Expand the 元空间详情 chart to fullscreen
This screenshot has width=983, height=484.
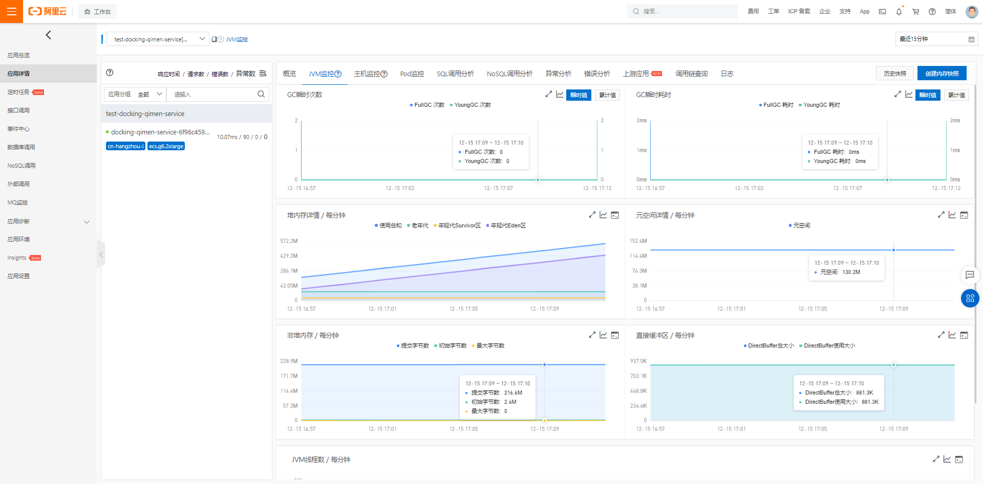click(x=941, y=215)
